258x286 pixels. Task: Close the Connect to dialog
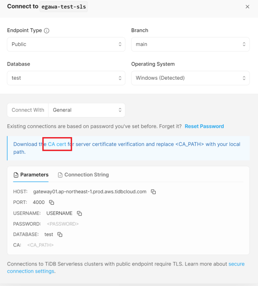[248, 7]
